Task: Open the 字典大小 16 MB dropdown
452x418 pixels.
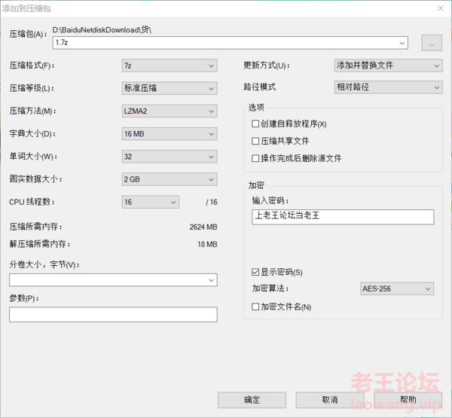Action: [169, 134]
